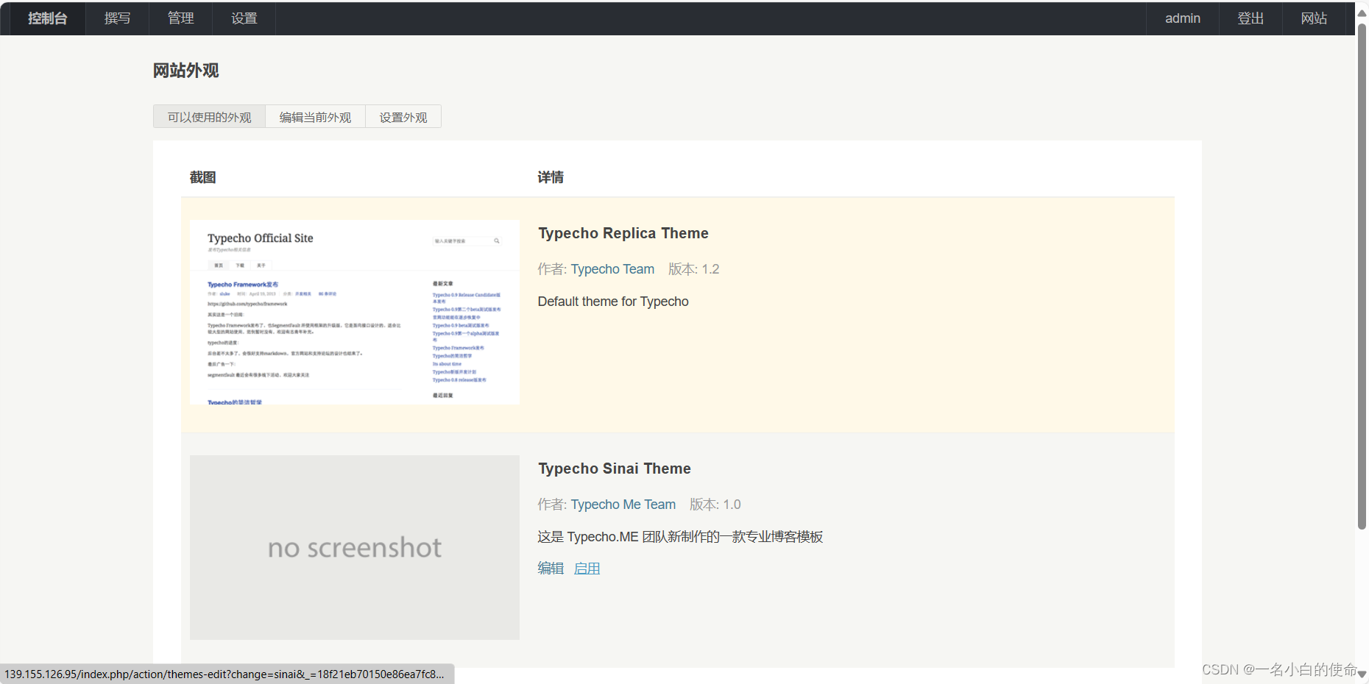The image size is (1369, 684).
Task: Open the 设置 menu
Action: point(244,18)
